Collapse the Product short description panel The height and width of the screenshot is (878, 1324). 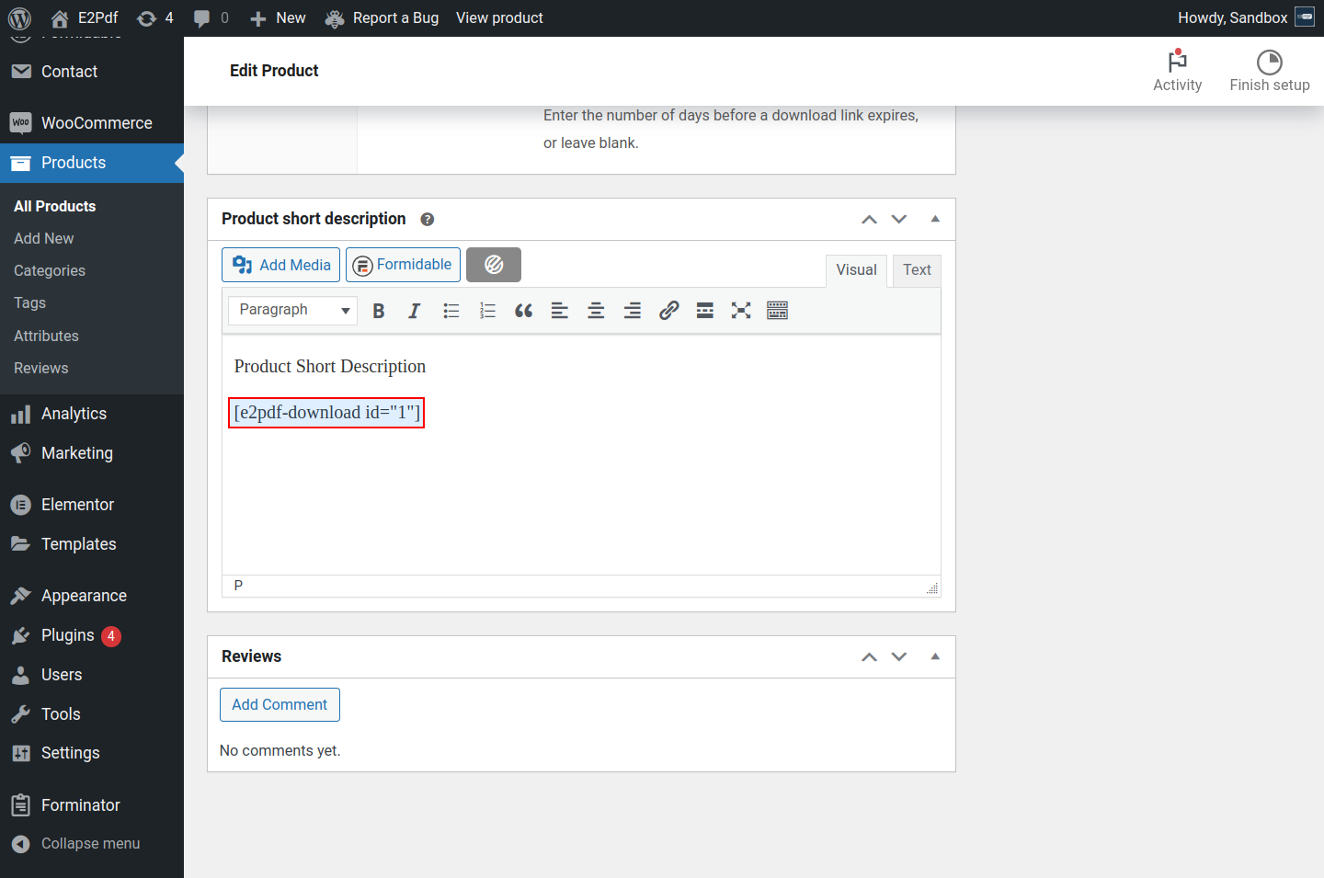tap(935, 219)
